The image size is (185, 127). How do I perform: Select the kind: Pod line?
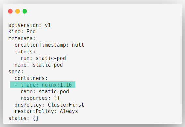(22, 32)
